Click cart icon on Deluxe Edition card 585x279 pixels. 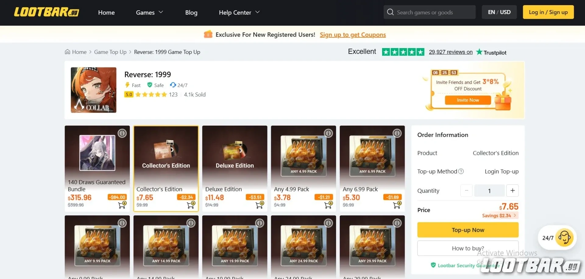click(260, 205)
